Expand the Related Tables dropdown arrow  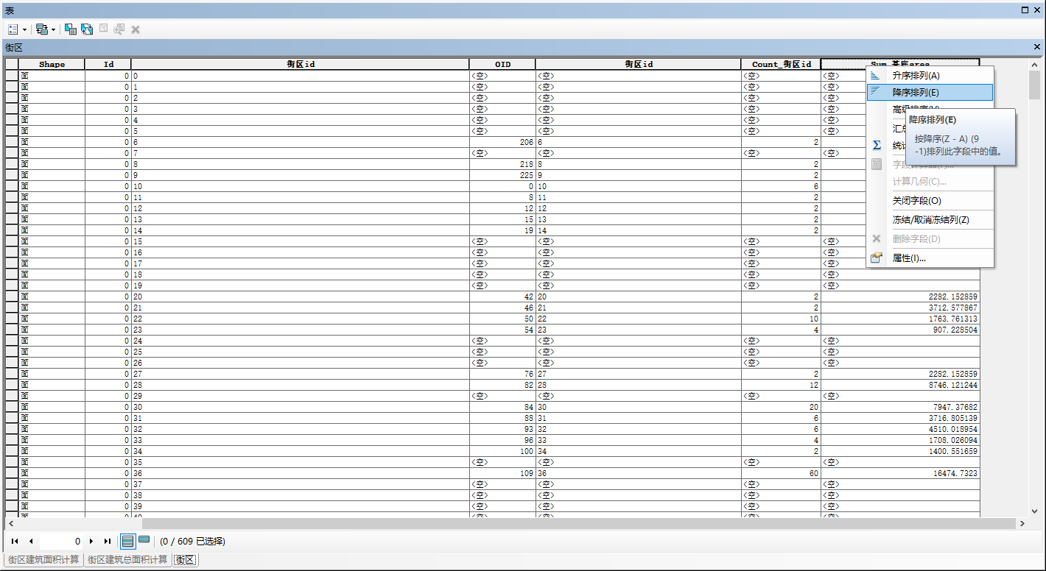pos(54,30)
